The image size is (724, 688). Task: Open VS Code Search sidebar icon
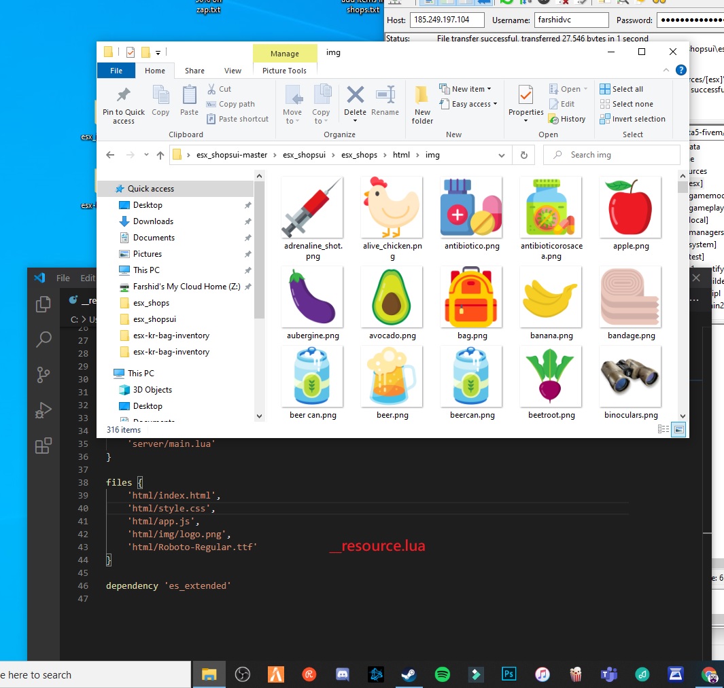tap(44, 339)
